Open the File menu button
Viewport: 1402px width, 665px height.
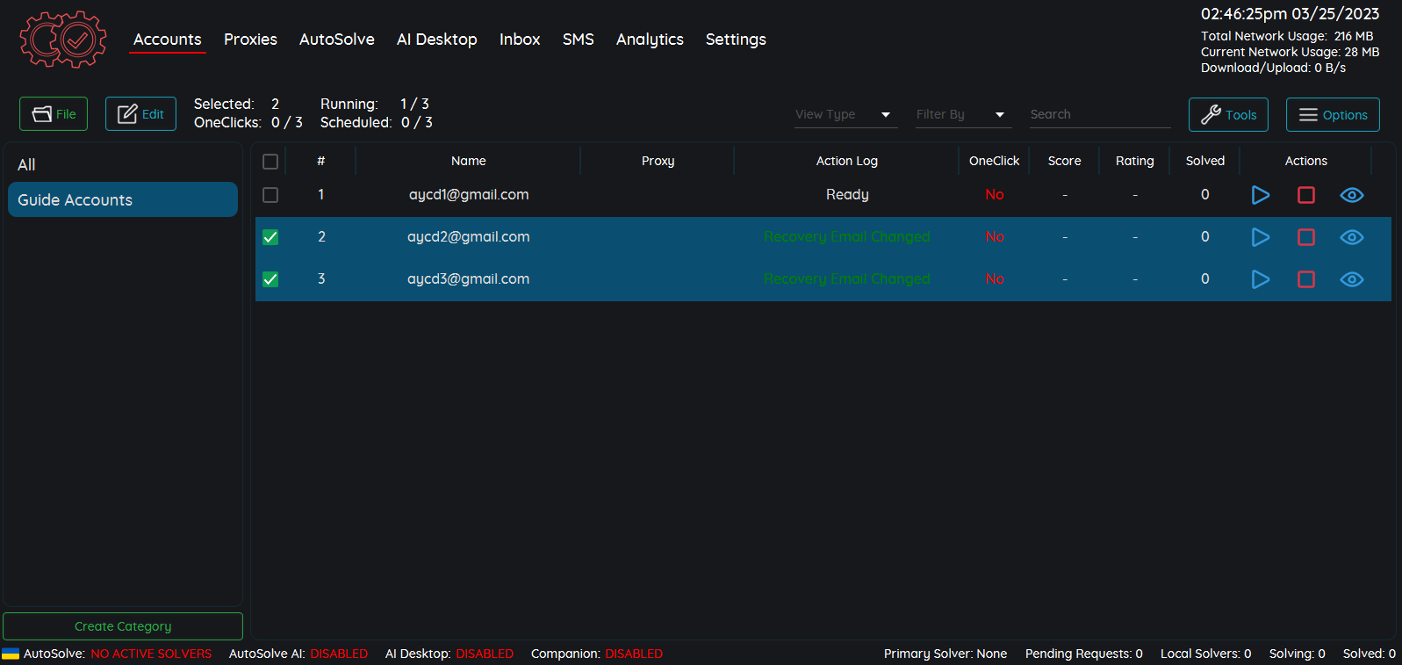pyautogui.click(x=54, y=114)
